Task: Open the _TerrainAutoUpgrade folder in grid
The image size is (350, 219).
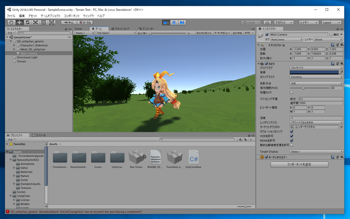Action: 60,159
